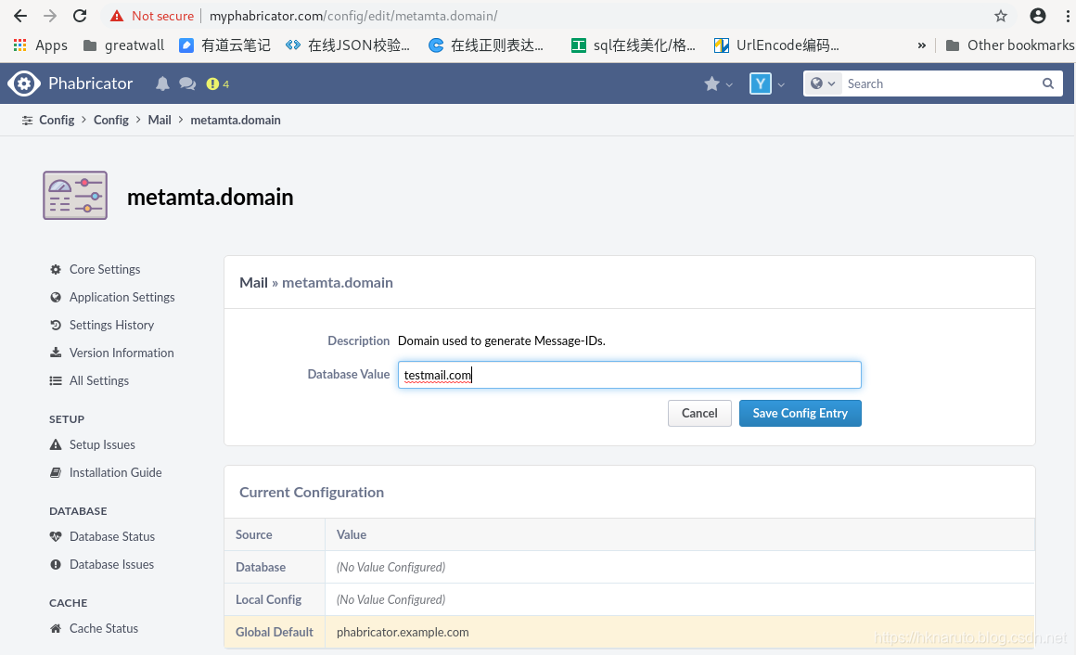Open Installation Guide via the book icon
Screen dimensions: 1076x655
click(55, 472)
